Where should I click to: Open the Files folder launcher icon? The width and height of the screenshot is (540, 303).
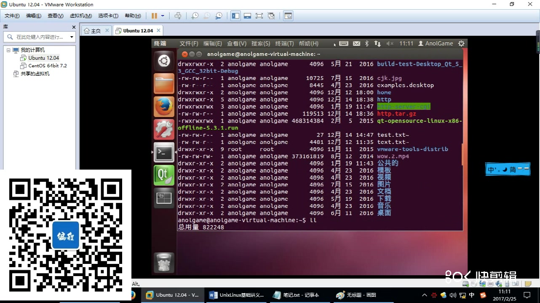[164, 84]
